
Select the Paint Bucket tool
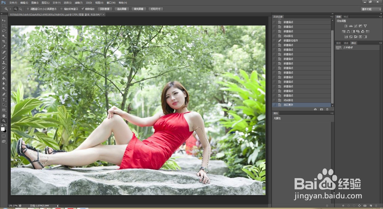coord(4,78)
